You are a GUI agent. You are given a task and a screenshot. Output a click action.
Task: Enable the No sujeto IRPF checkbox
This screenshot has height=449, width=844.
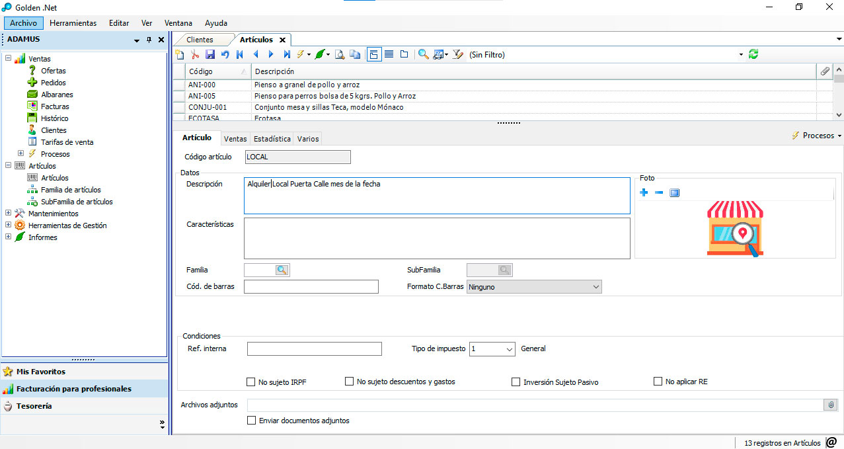pos(250,382)
